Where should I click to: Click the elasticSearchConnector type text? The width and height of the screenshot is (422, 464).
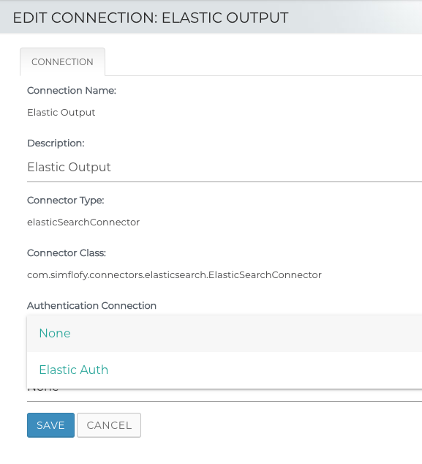(83, 222)
